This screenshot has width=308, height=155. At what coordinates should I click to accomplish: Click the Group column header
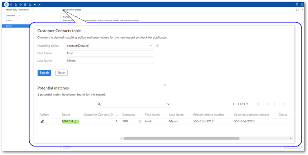pos(283,115)
